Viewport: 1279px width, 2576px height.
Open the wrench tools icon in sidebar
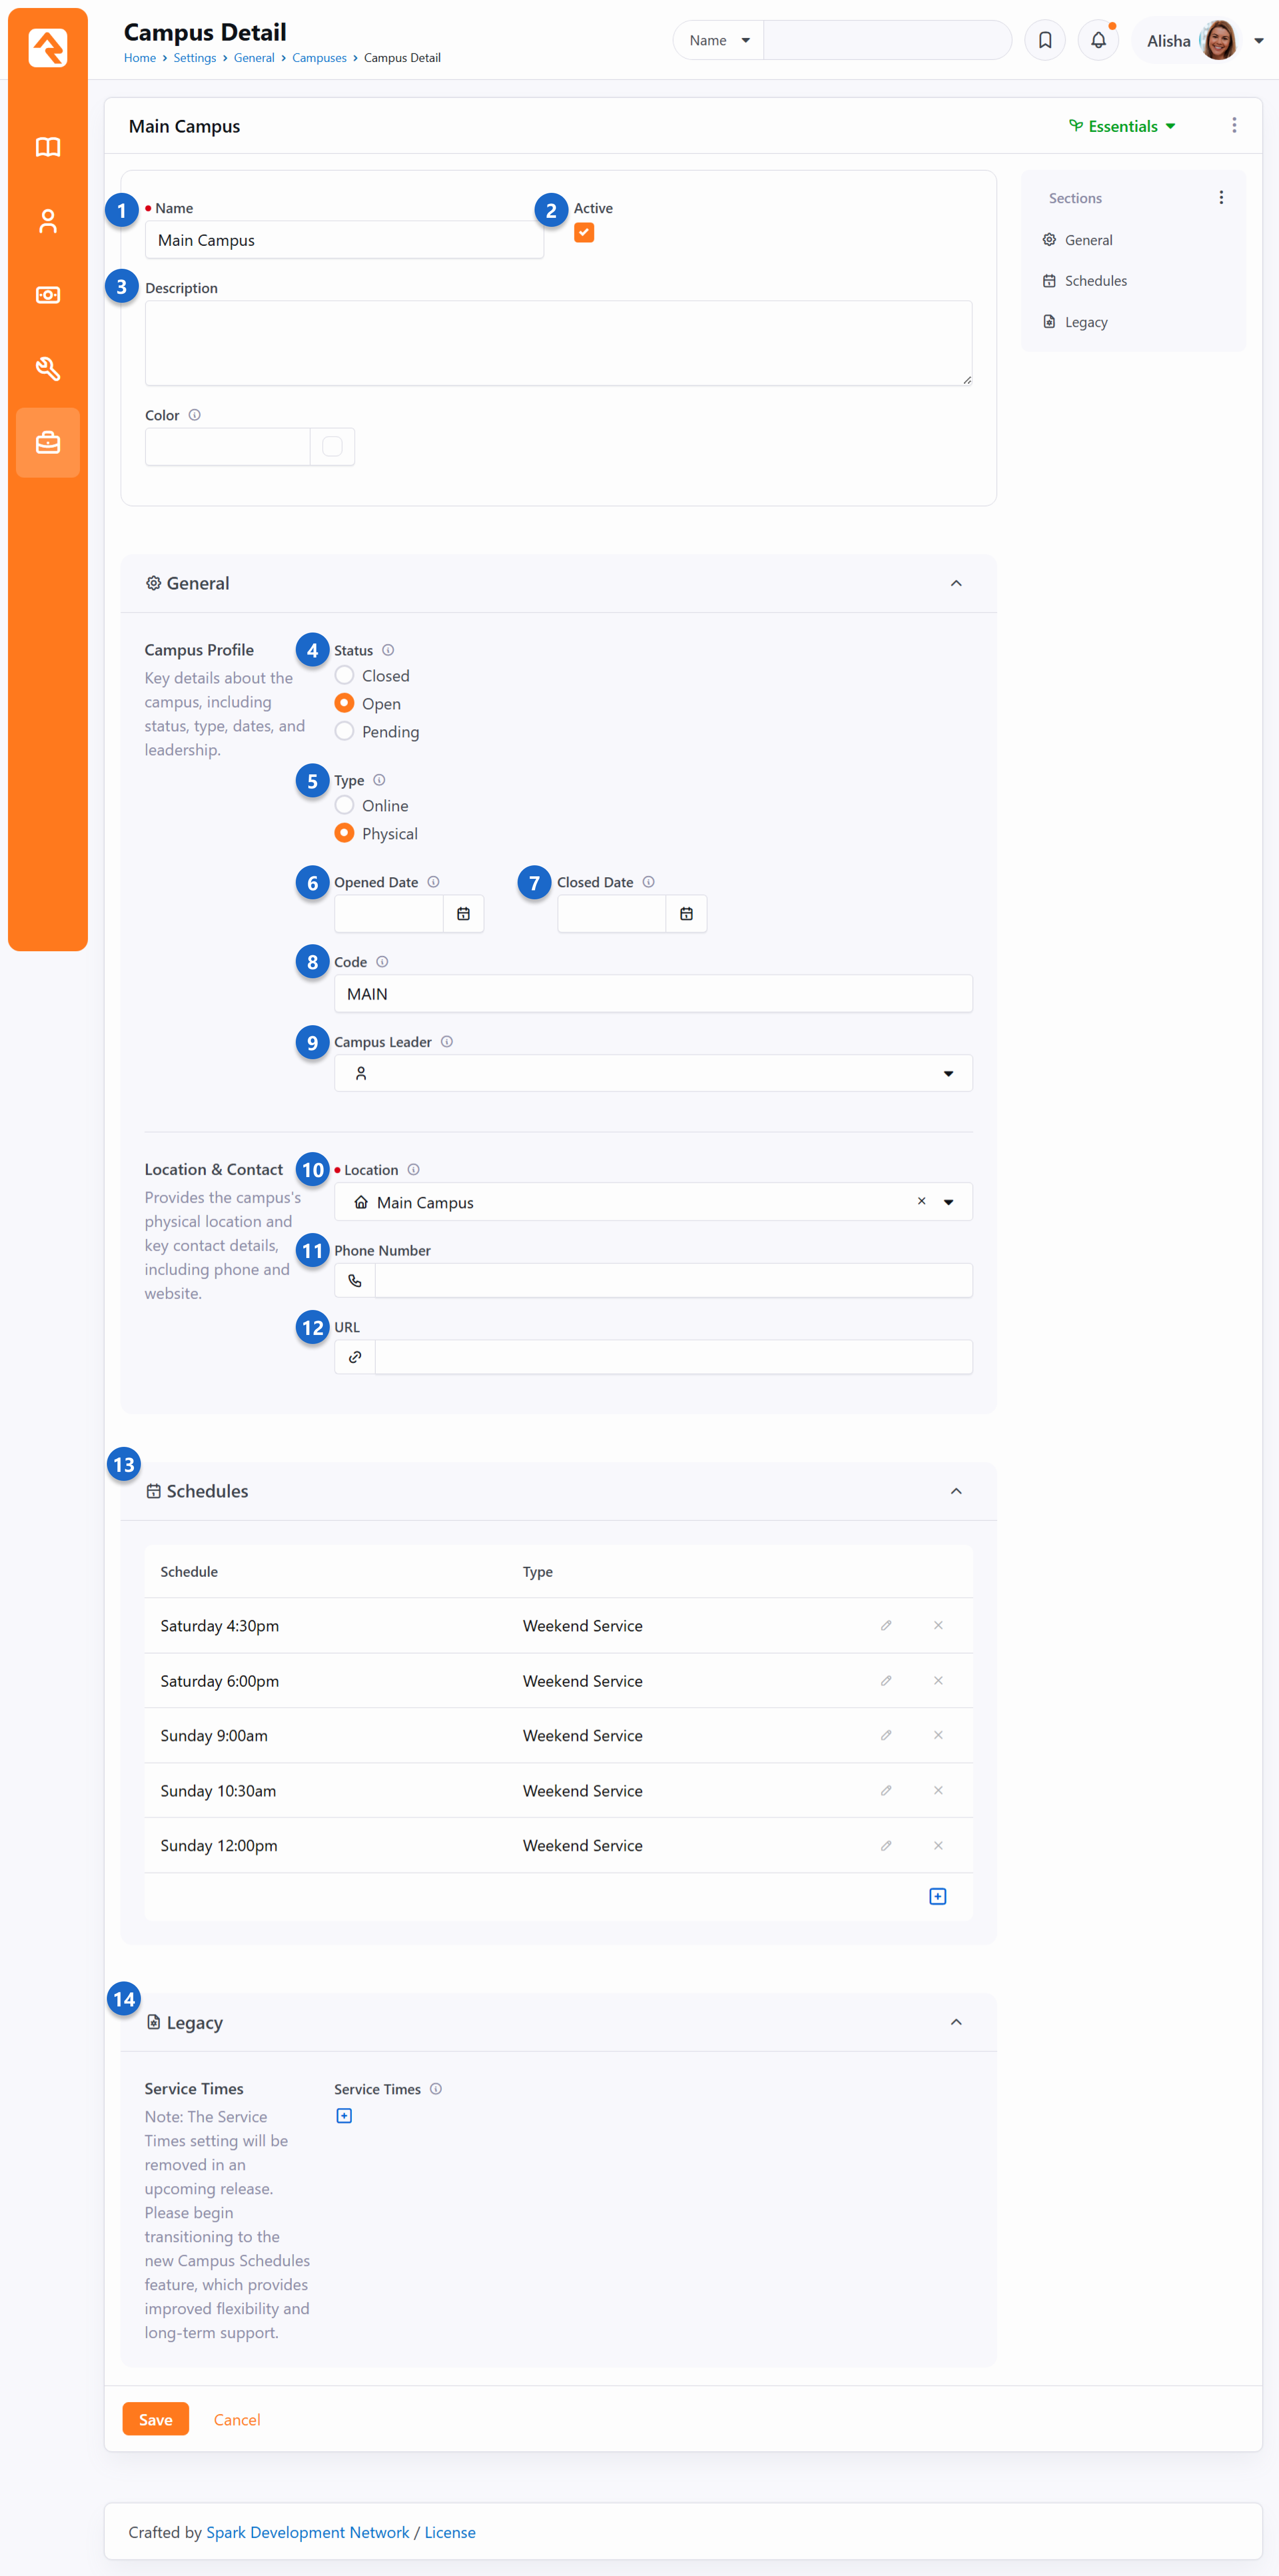point(47,369)
